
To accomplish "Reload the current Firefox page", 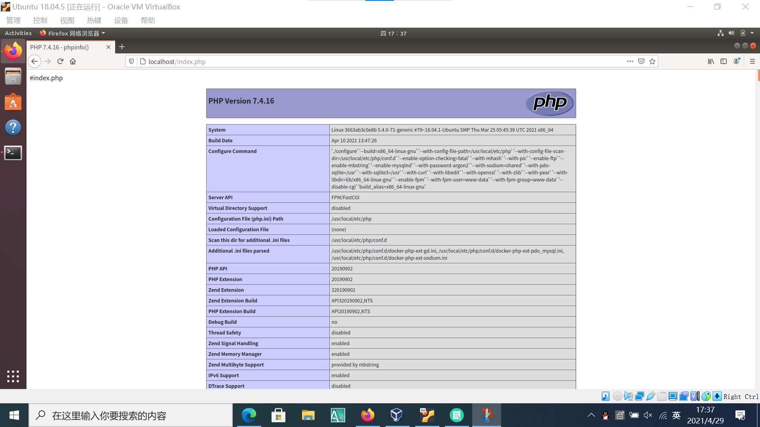I will pos(60,61).
